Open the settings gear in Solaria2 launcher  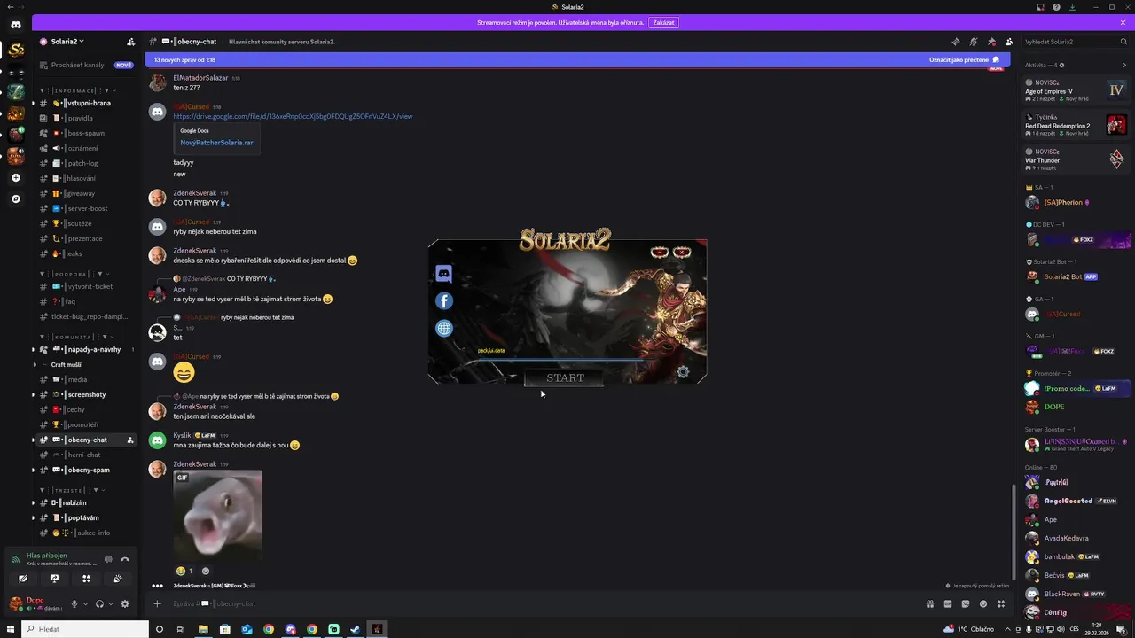coord(683,372)
